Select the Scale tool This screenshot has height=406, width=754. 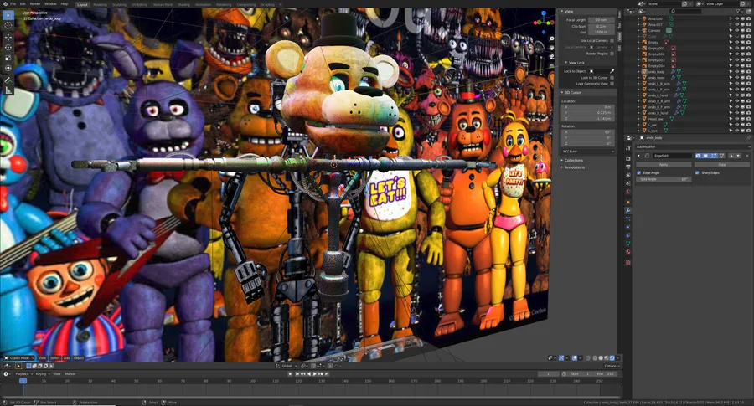tap(8, 58)
